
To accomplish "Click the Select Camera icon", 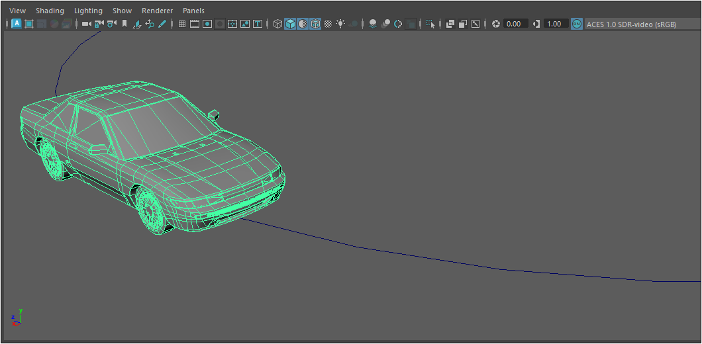I will tap(86, 24).
